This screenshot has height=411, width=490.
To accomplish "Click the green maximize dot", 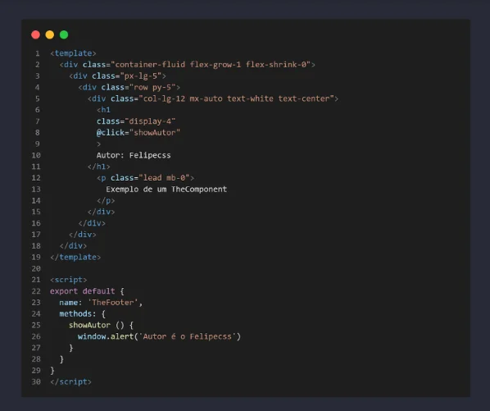I will pos(64,34).
